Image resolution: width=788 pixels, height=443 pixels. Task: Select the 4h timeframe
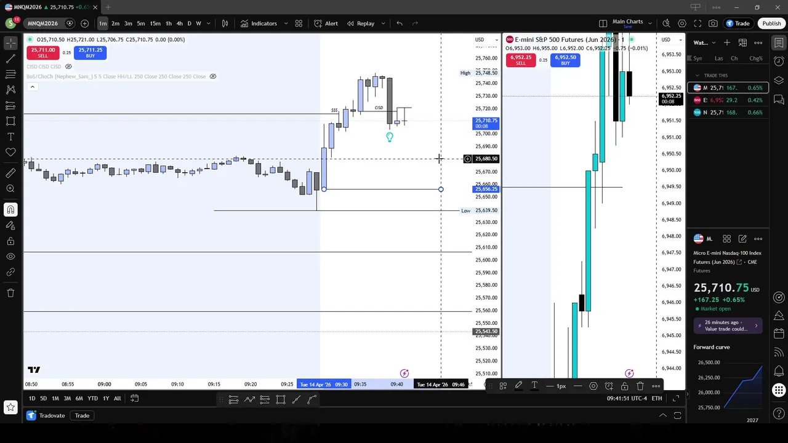[x=179, y=23]
